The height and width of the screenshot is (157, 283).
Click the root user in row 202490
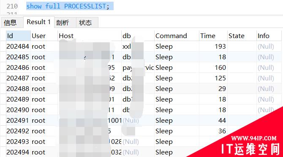coord(38,110)
